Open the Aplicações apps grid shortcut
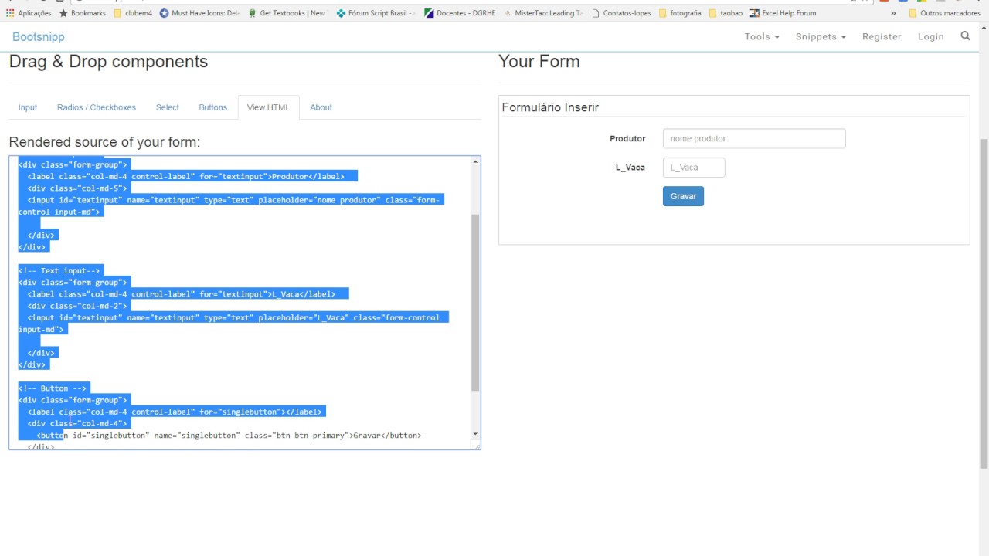This screenshot has height=556, width=989. pyautogui.click(x=29, y=13)
